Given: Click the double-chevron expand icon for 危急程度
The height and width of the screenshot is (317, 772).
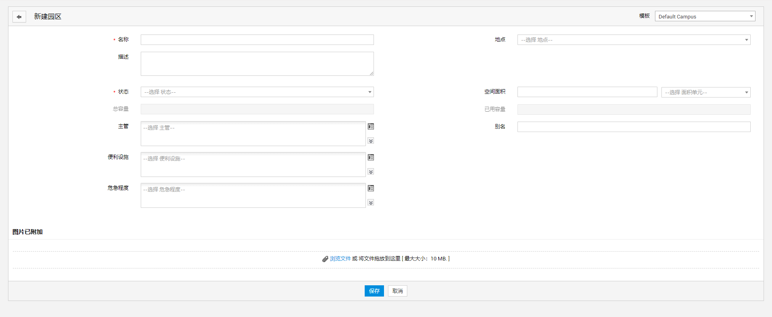Looking at the screenshot, I should coord(371,203).
